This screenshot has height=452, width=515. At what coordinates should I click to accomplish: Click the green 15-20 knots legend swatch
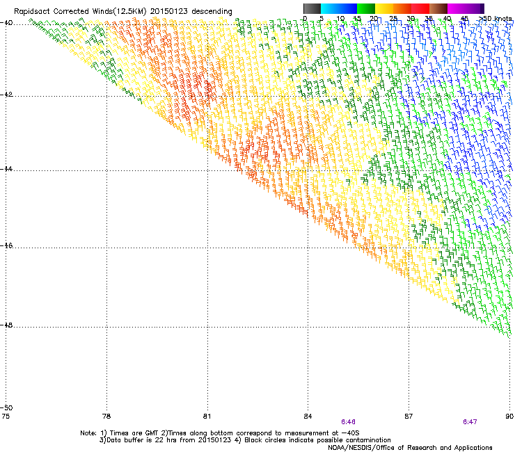tap(366, 8)
